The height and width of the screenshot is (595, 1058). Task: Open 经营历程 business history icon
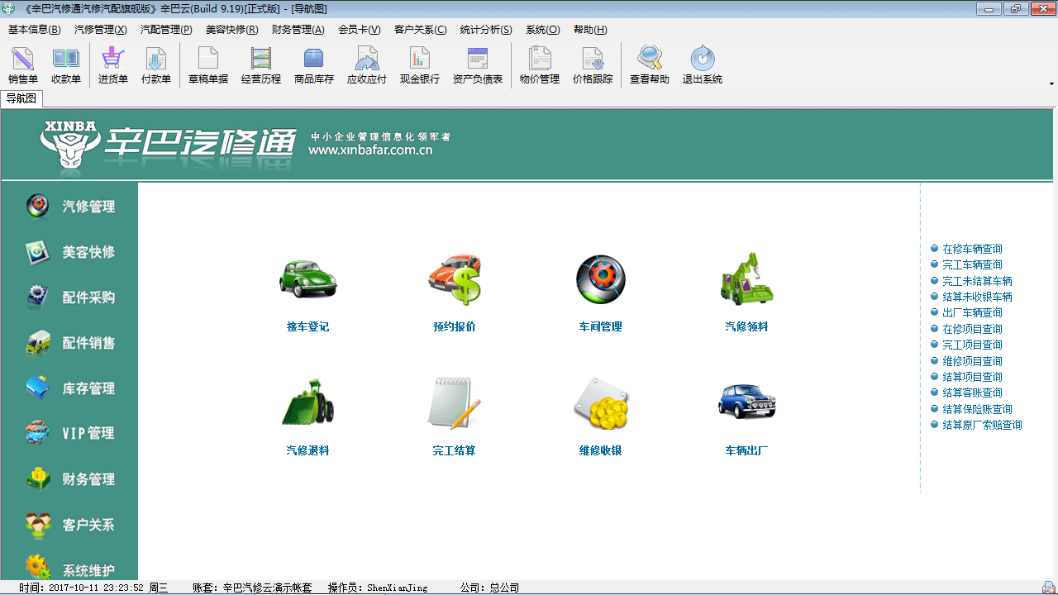[261, 65]
